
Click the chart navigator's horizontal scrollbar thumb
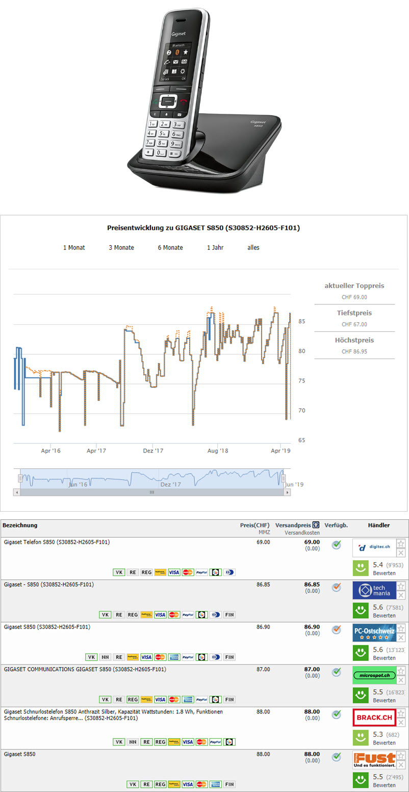coord(151,492)
